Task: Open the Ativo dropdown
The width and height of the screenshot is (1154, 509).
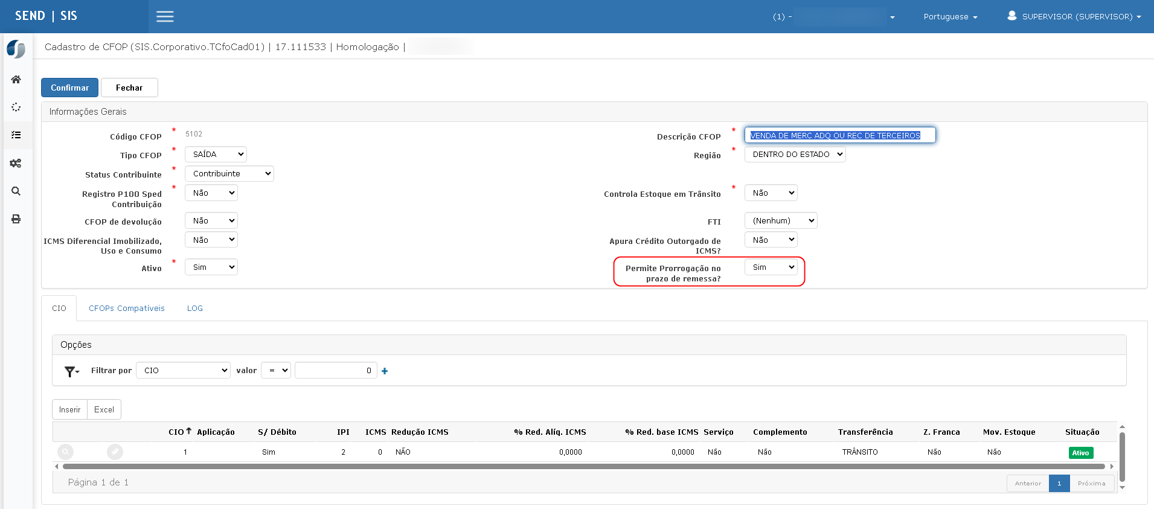Action: click(x=211, y=267)
